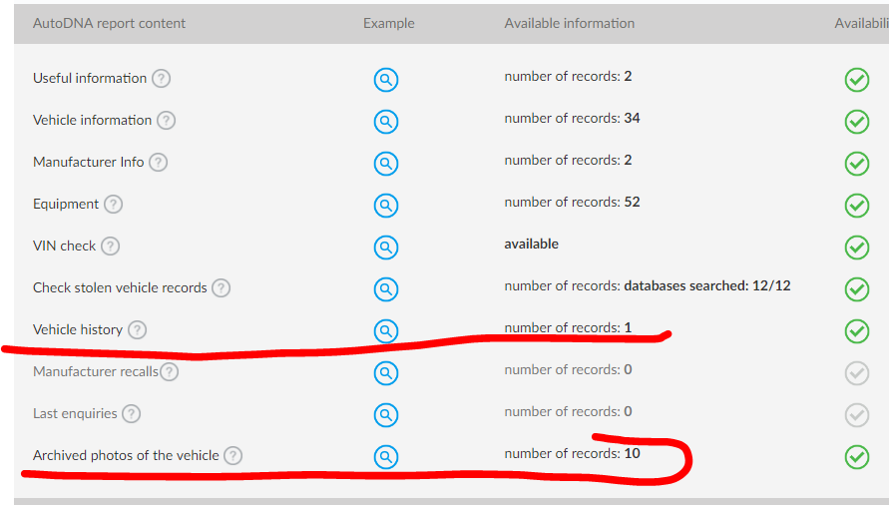Viewport: 889px width, 505px height.
Task: Open the VIN check example magnifier
Action: [386, 248]
